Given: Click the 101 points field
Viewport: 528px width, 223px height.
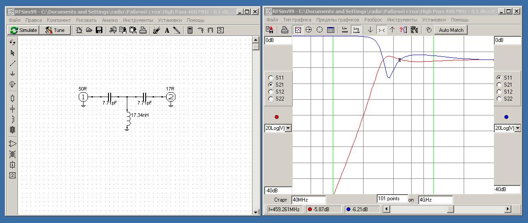Looking at the screenshot, I should coord(392,199).
